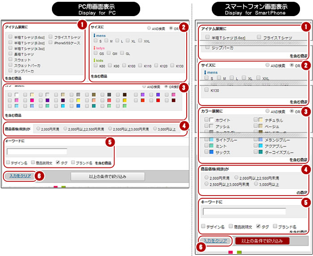Image resolution: width=313 pixels, height=256 pixels.
Task: Tick 長袖Tシャツ checkbox in PC panel
Action: pos(10,53)
